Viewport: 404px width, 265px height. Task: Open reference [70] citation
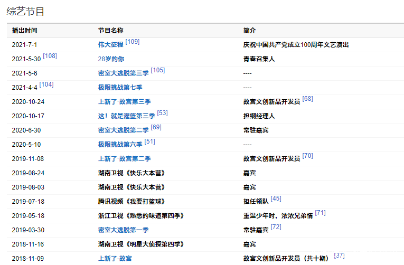(308, 156)
